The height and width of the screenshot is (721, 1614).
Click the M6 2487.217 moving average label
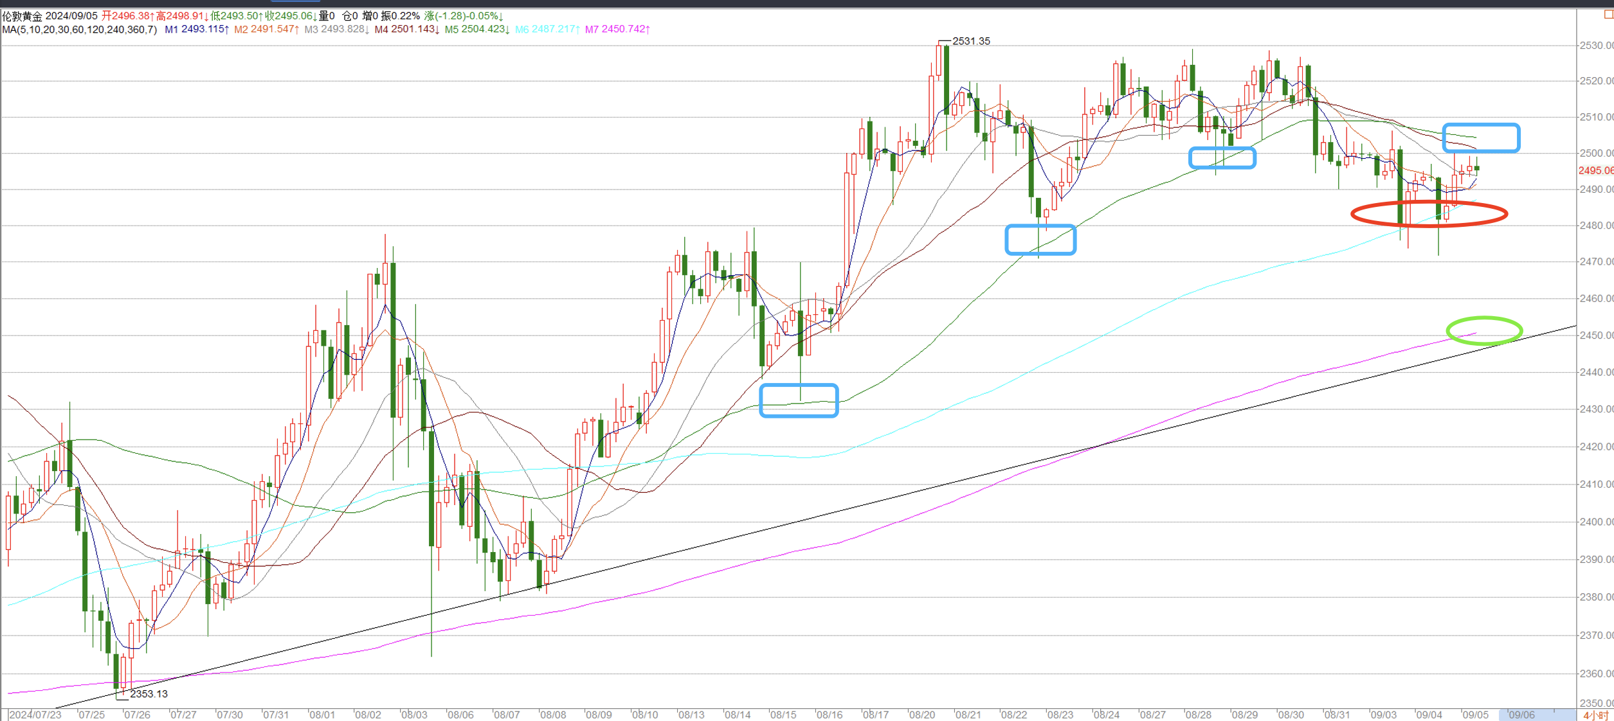pos(548,30)
